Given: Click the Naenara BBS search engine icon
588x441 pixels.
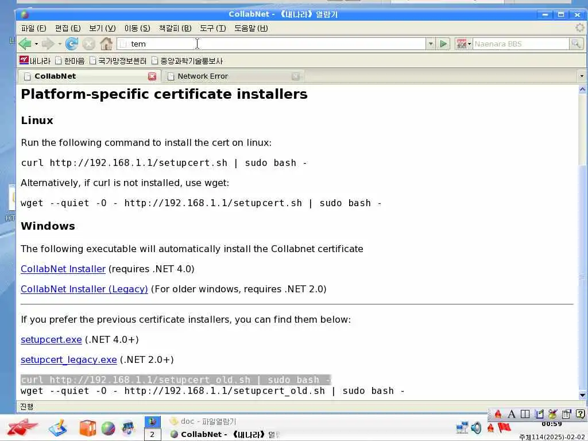Looking at the screenshot, I should tap(461, 44).
